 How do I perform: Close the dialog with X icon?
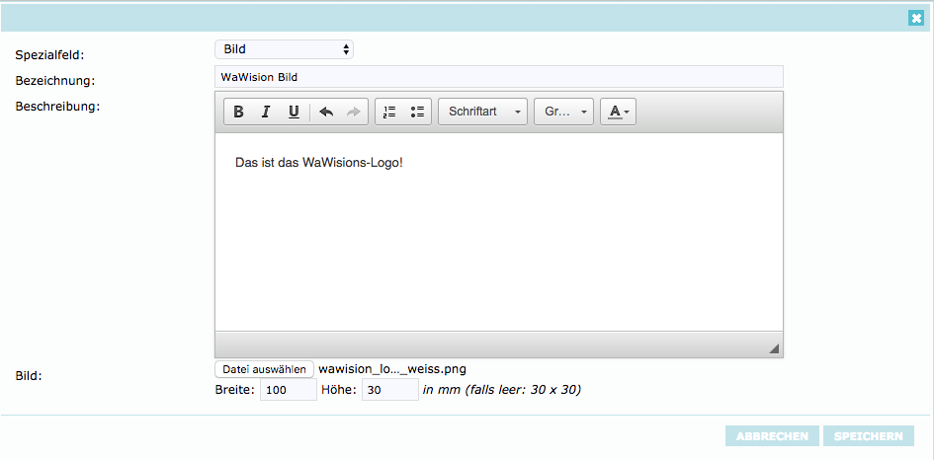(x=916, y=18)
